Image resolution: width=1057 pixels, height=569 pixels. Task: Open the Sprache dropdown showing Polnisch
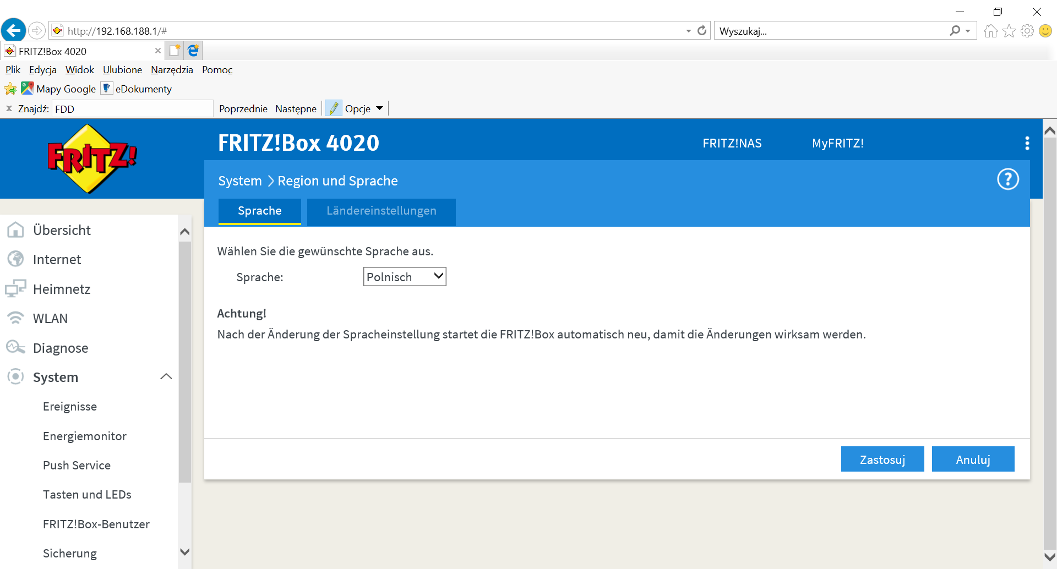405,277
